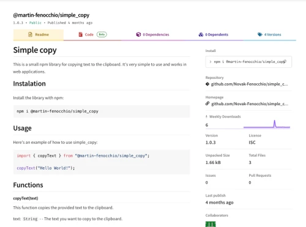Click the String type code label
This screenshot has height=227, width=306.
point(31,219)
